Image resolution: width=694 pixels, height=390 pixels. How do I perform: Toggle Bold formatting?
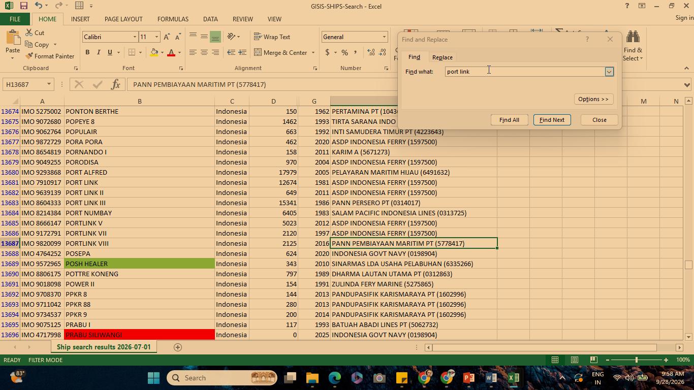coord(87,52)
